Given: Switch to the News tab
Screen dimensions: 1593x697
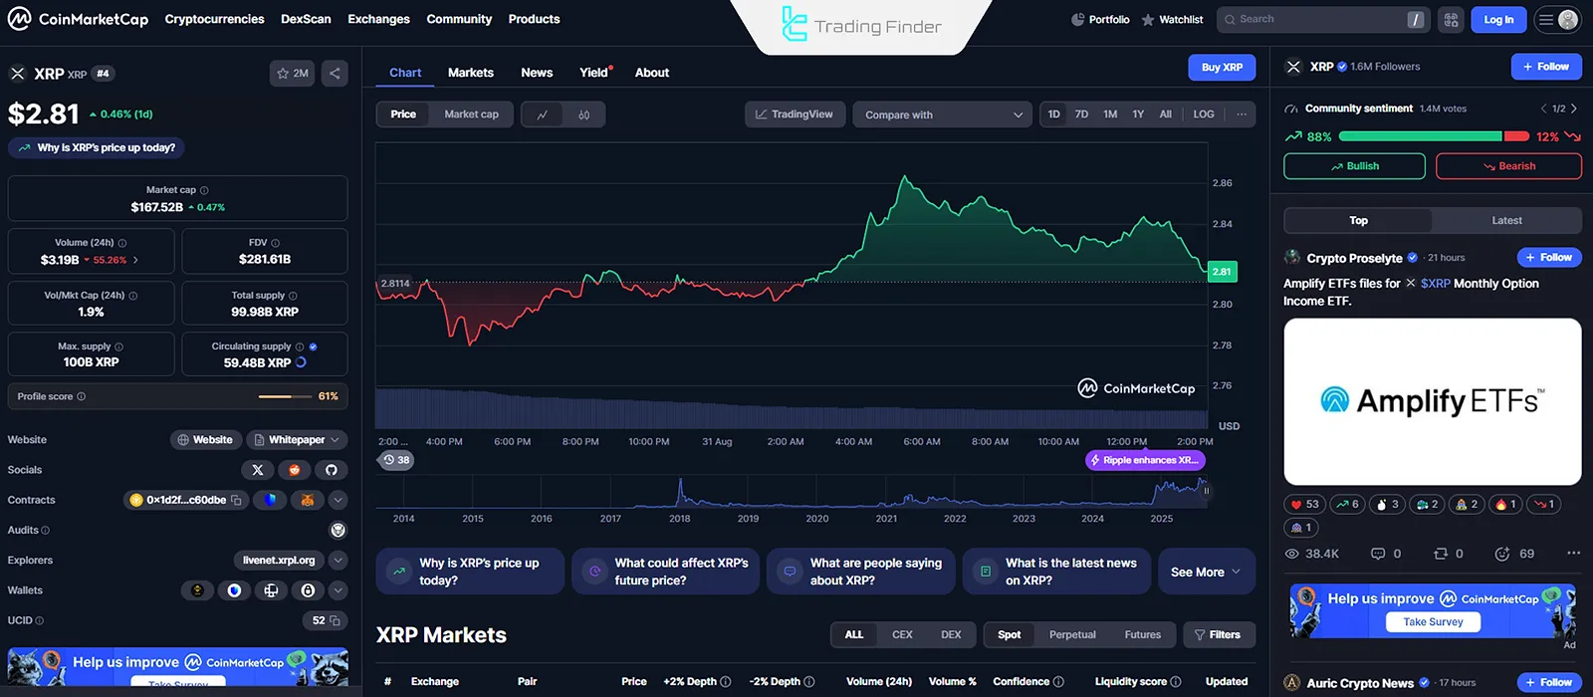Looking at the screenshot, I should pos(537,73).
